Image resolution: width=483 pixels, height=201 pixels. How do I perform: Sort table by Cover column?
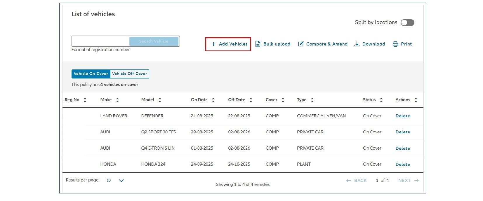(283, 100)
